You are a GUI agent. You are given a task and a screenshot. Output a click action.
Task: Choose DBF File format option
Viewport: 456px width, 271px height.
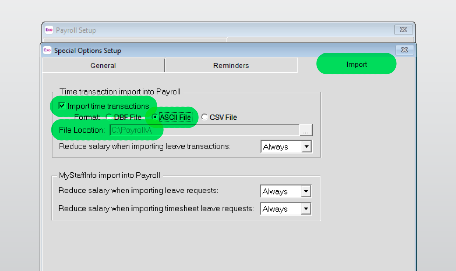109,117
